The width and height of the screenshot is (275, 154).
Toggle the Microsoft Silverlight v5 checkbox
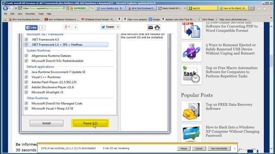click(26, 92)
